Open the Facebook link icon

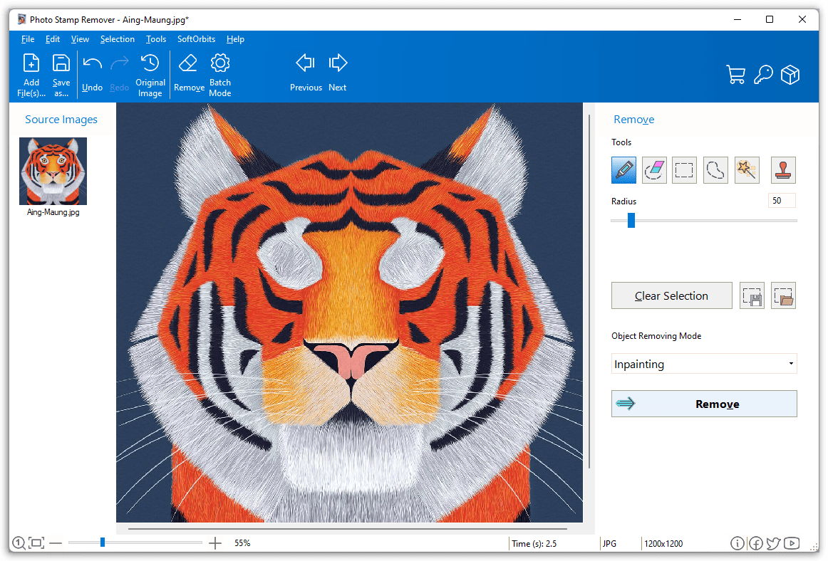click(x=755, y=543)
